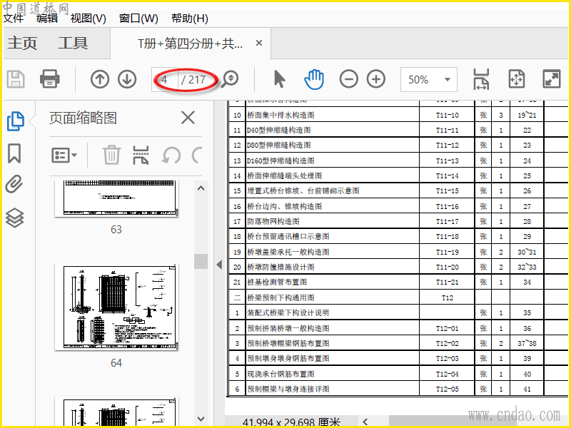The image size is (571, 428).
Task: Zoom in with plus button
Action: pos(376,79)
